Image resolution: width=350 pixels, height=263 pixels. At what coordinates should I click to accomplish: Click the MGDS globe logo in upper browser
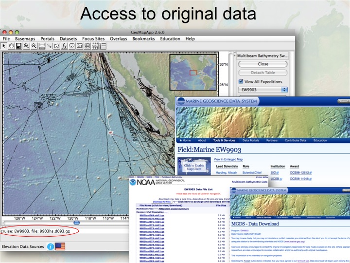coord(181,101)
